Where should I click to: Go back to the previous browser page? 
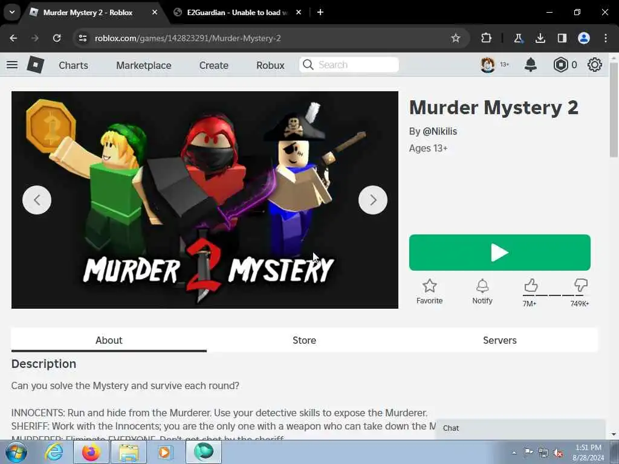coord(13,38)
